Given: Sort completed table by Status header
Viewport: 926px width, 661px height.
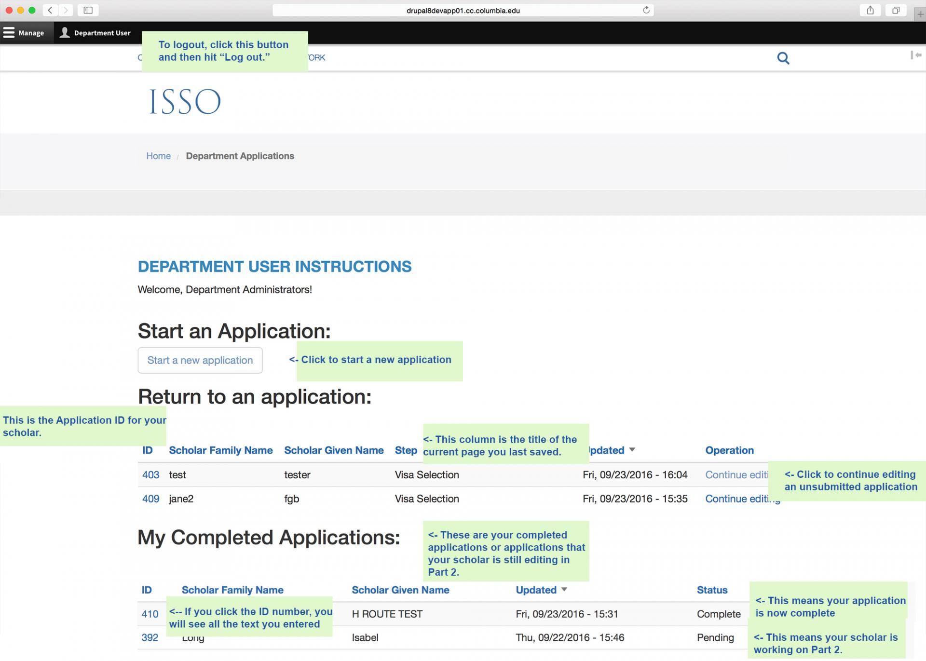Looking at the screenshot, I should click(x=712, y=590).
